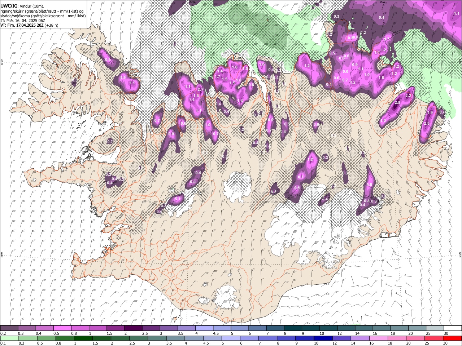Click the darkest purple 2 mm swatch in the upper snow scale

point(133,328)
